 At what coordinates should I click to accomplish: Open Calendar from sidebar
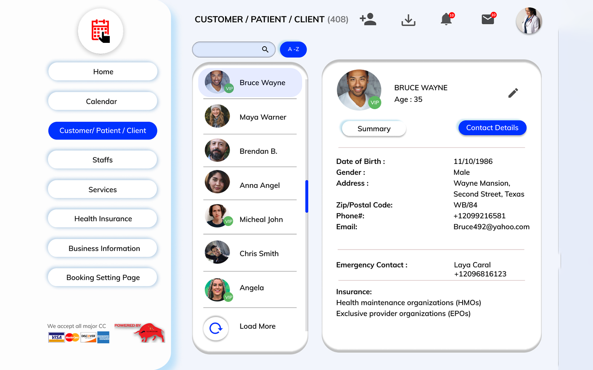(103, 101)
